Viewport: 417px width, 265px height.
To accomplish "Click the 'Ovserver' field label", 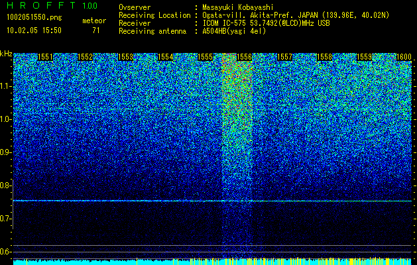I will (135, 7).
